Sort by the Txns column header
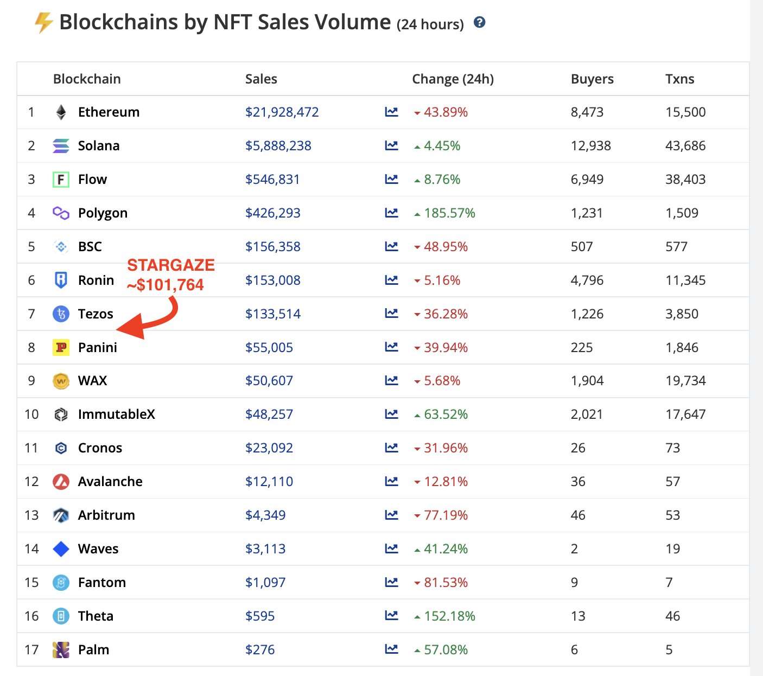763x676 pixels. point(679,79)
